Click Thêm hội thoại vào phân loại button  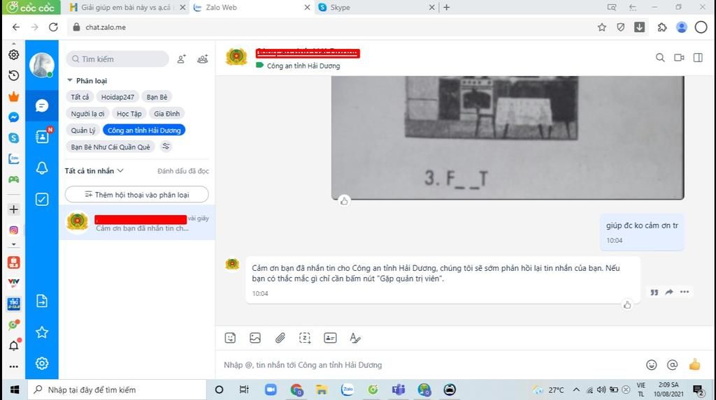click(x=136, y=195)
